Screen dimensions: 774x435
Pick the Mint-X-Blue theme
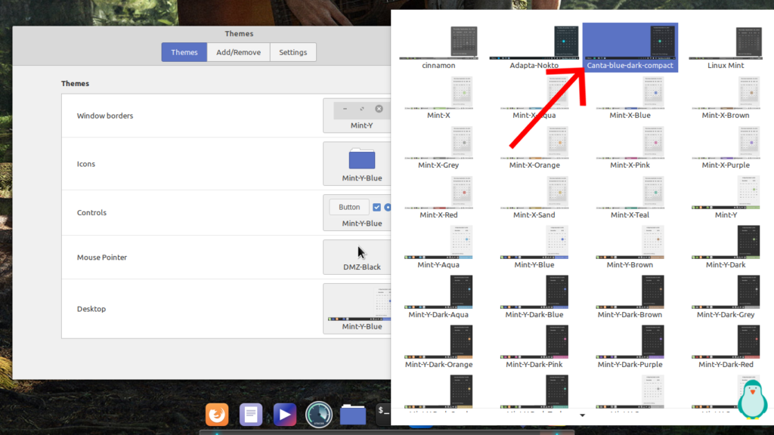coord(630,97)
